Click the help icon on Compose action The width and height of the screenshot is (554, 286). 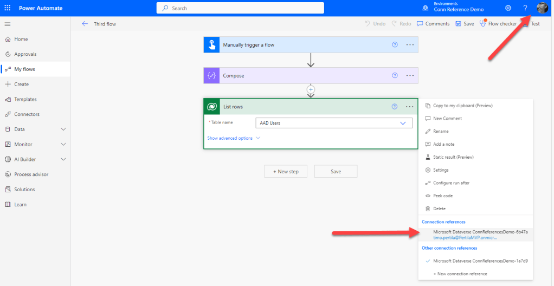pyautogui.click(x=395, y=76)
